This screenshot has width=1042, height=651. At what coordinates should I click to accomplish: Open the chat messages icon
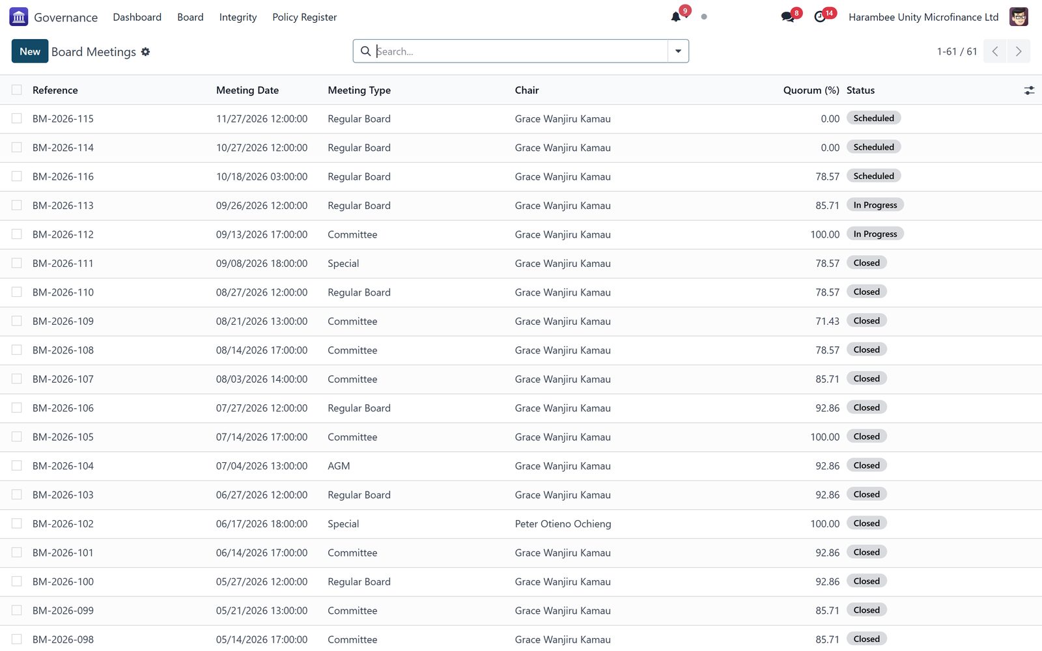(x=787, y=17)
